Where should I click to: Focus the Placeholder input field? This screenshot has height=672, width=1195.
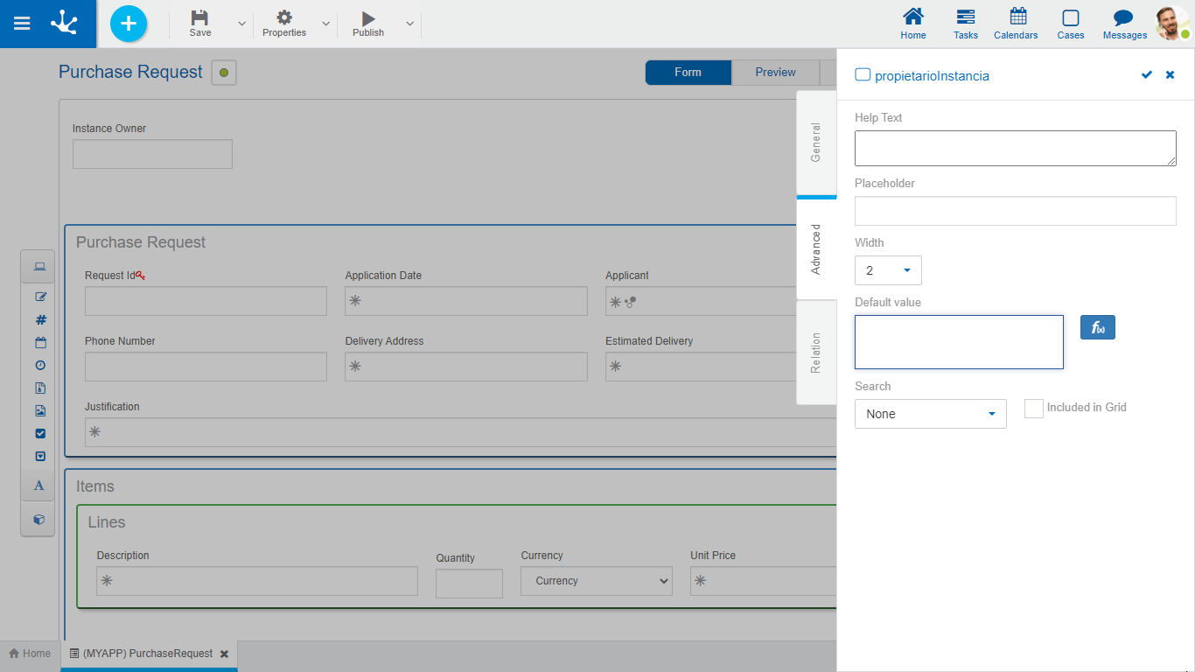(x=1016, y=211)
